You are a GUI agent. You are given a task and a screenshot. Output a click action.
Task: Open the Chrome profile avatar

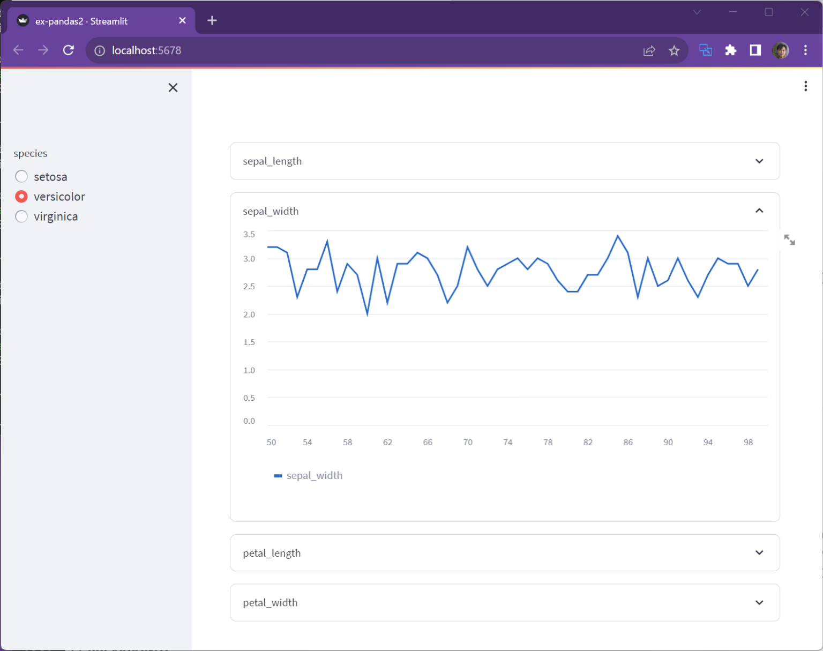pos(781,50)
